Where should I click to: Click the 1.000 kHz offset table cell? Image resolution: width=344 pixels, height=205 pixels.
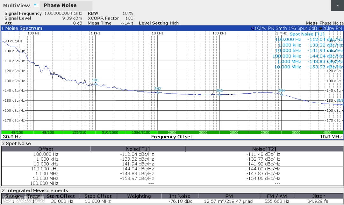[x=47, y=159]
